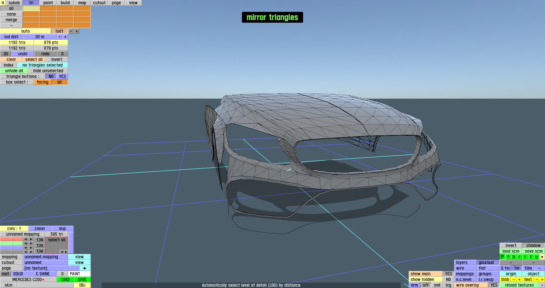This screenshot has height=288, width=545.
Task: Increase green value with its right arrow
Action: [31, 244]
